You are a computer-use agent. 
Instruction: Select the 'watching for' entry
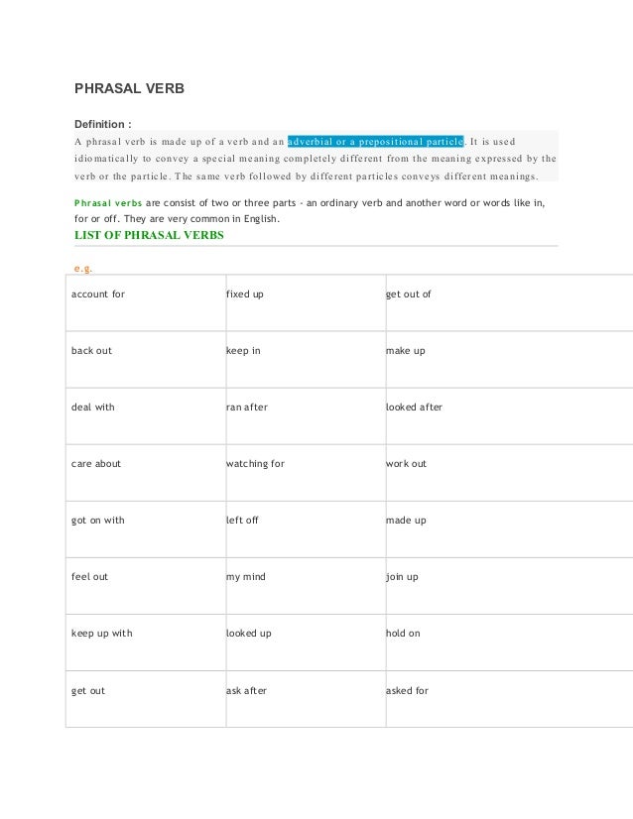pyautogui.click(x=306, y=473)
